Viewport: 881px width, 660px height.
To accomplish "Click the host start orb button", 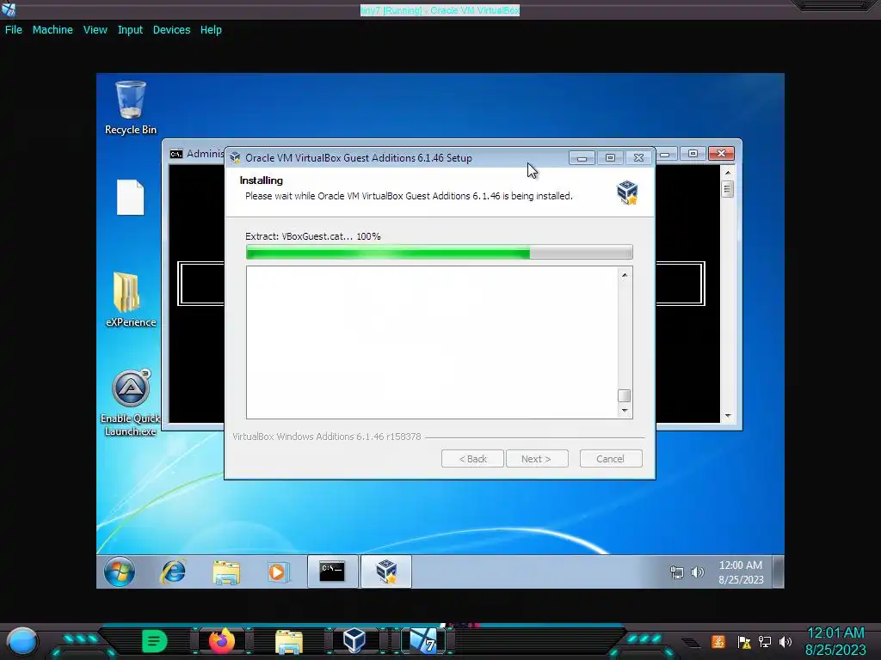I will [x=22, y=641].
